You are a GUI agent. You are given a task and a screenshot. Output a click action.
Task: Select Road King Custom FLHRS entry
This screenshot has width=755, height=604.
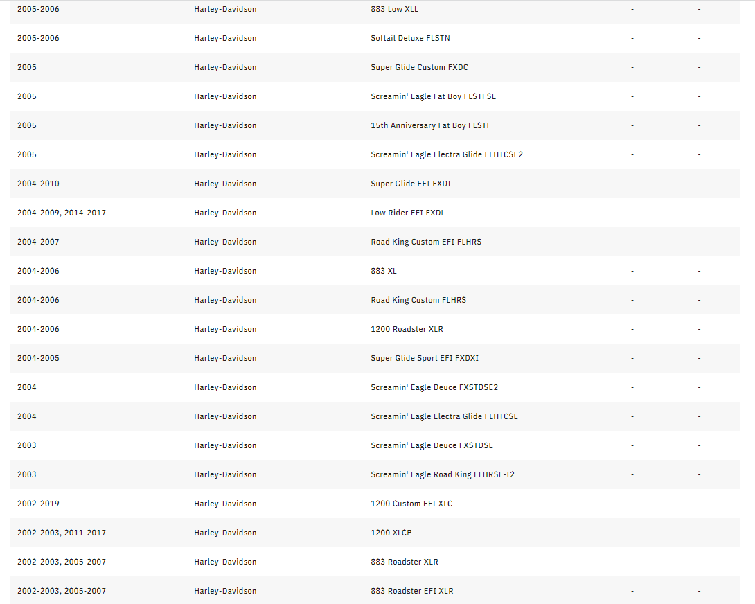coord(418,300)
